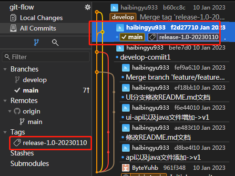Viewport: 235px width, 176px height.
Task: Click avatar of commit ef18bb
Action: [125, 88]
